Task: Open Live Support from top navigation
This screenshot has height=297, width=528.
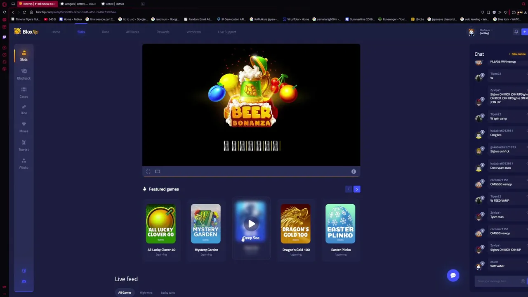Action: [227, 32]
